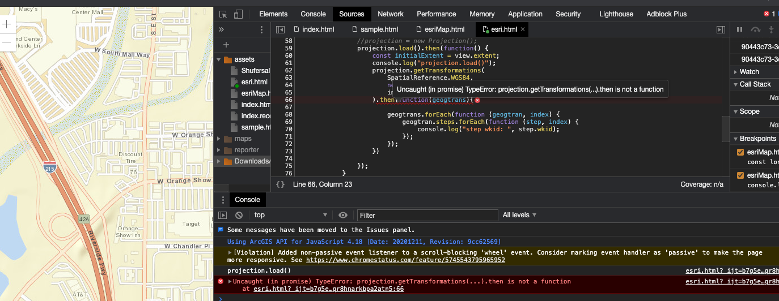Focus the console Filter input field
Viewport: 779px width, 301px height.
coord(427,215)
